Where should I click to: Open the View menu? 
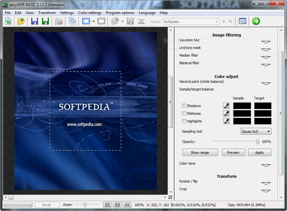point(30,13)
